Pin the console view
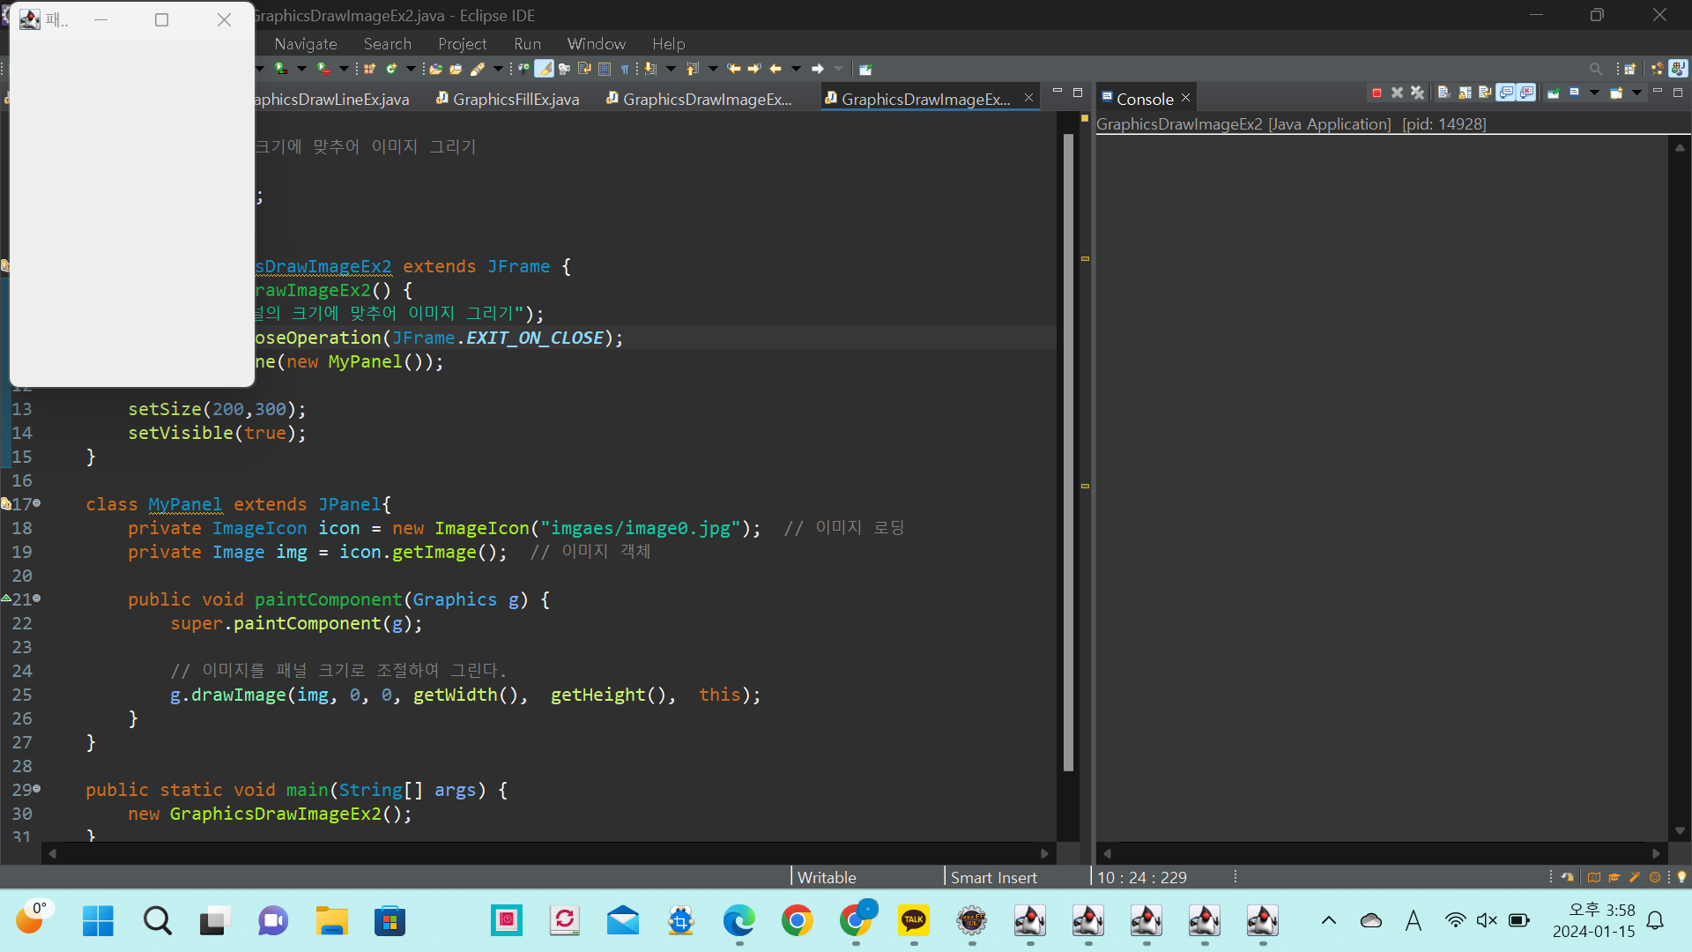This screenshot has height=952, width=1692. click(1553, 93)
